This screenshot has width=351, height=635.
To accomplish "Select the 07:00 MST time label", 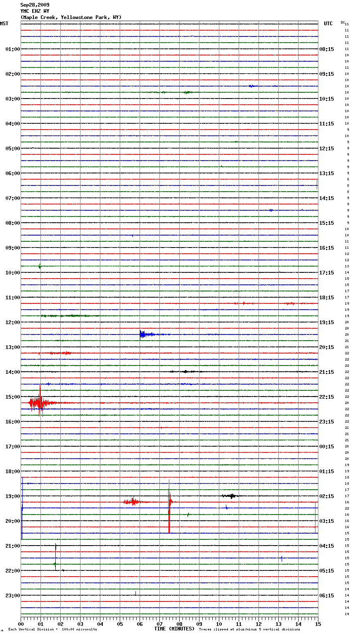I will [12, 198].
